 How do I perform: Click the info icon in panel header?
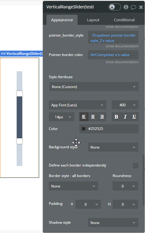[126, 7]
